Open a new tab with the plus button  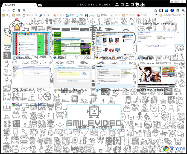coord(40,5)
